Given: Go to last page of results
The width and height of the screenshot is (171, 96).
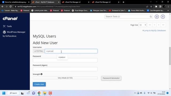Looking at the screenshot, I should [x=163, y=25].
